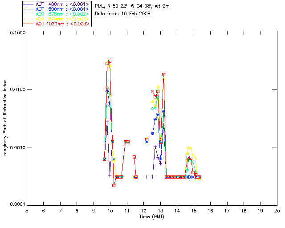Click the blue dashed line for 500nm
285x228 pixels.
(x=28, y=8)
